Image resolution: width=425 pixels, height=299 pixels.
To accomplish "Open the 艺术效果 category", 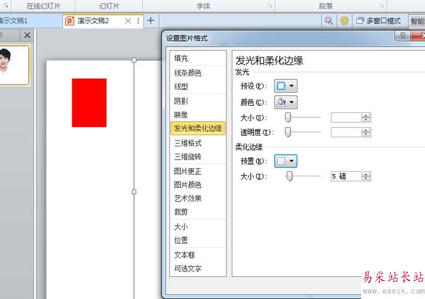I will pos(198,198).
